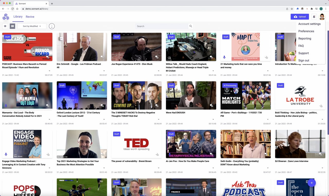Click comments icon on Seth Godin thumbnail

tap(266, 154)
